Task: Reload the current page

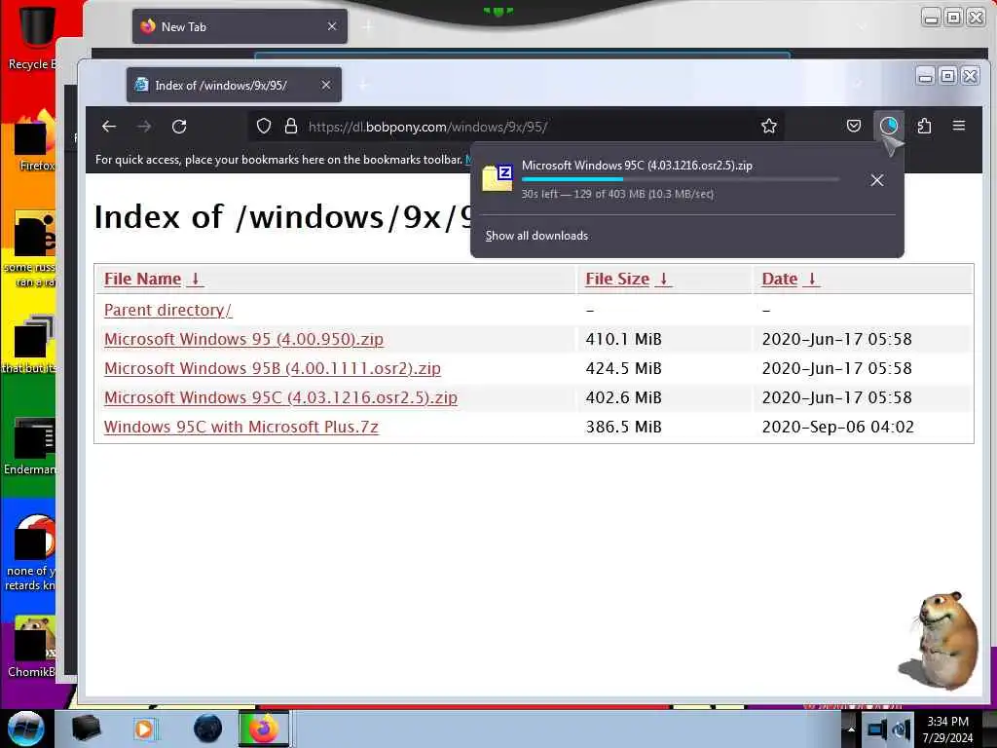Action: pos(179,127)
